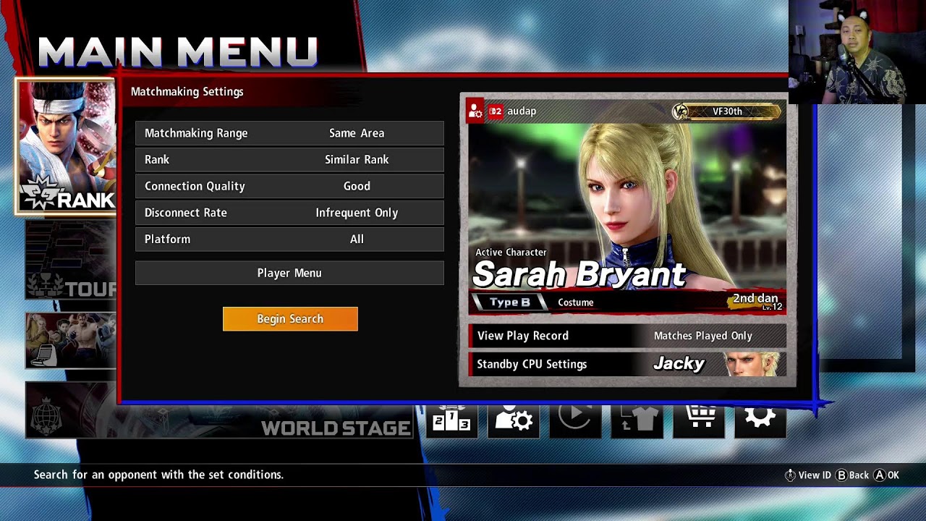Click the Sarah Bryant character portrait

pyautogui.click(x=627, y=206)
